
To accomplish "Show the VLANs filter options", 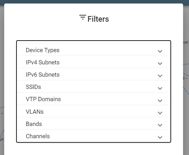I will pyautogui.click(x=94, y=112).
